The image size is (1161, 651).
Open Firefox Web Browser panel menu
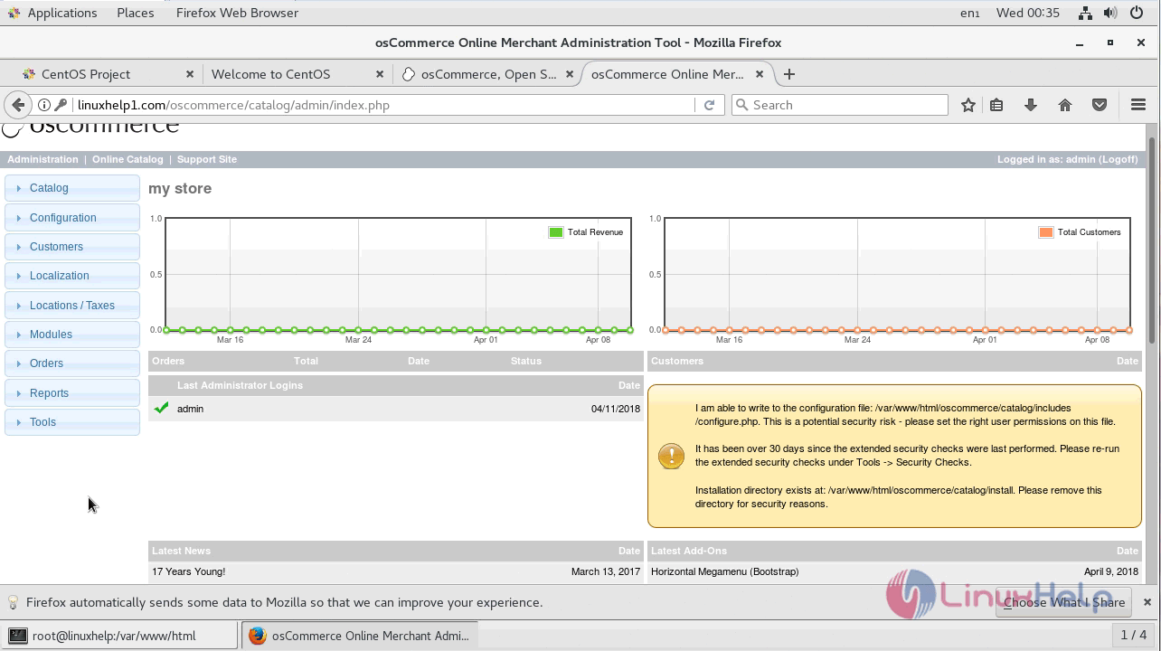(x=237, y=13)
